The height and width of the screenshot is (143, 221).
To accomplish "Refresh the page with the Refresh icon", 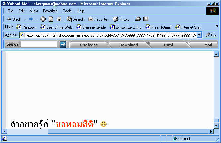I will 51,19.
